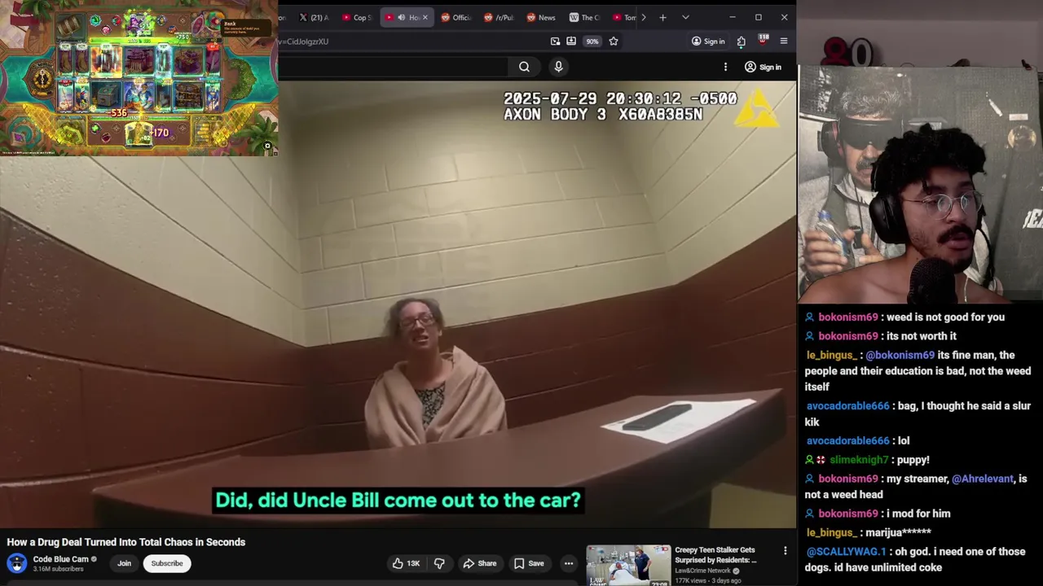Screen dimensions: 1043x586
Task: Maximize the browser window
Action: (x=758, y=17)
